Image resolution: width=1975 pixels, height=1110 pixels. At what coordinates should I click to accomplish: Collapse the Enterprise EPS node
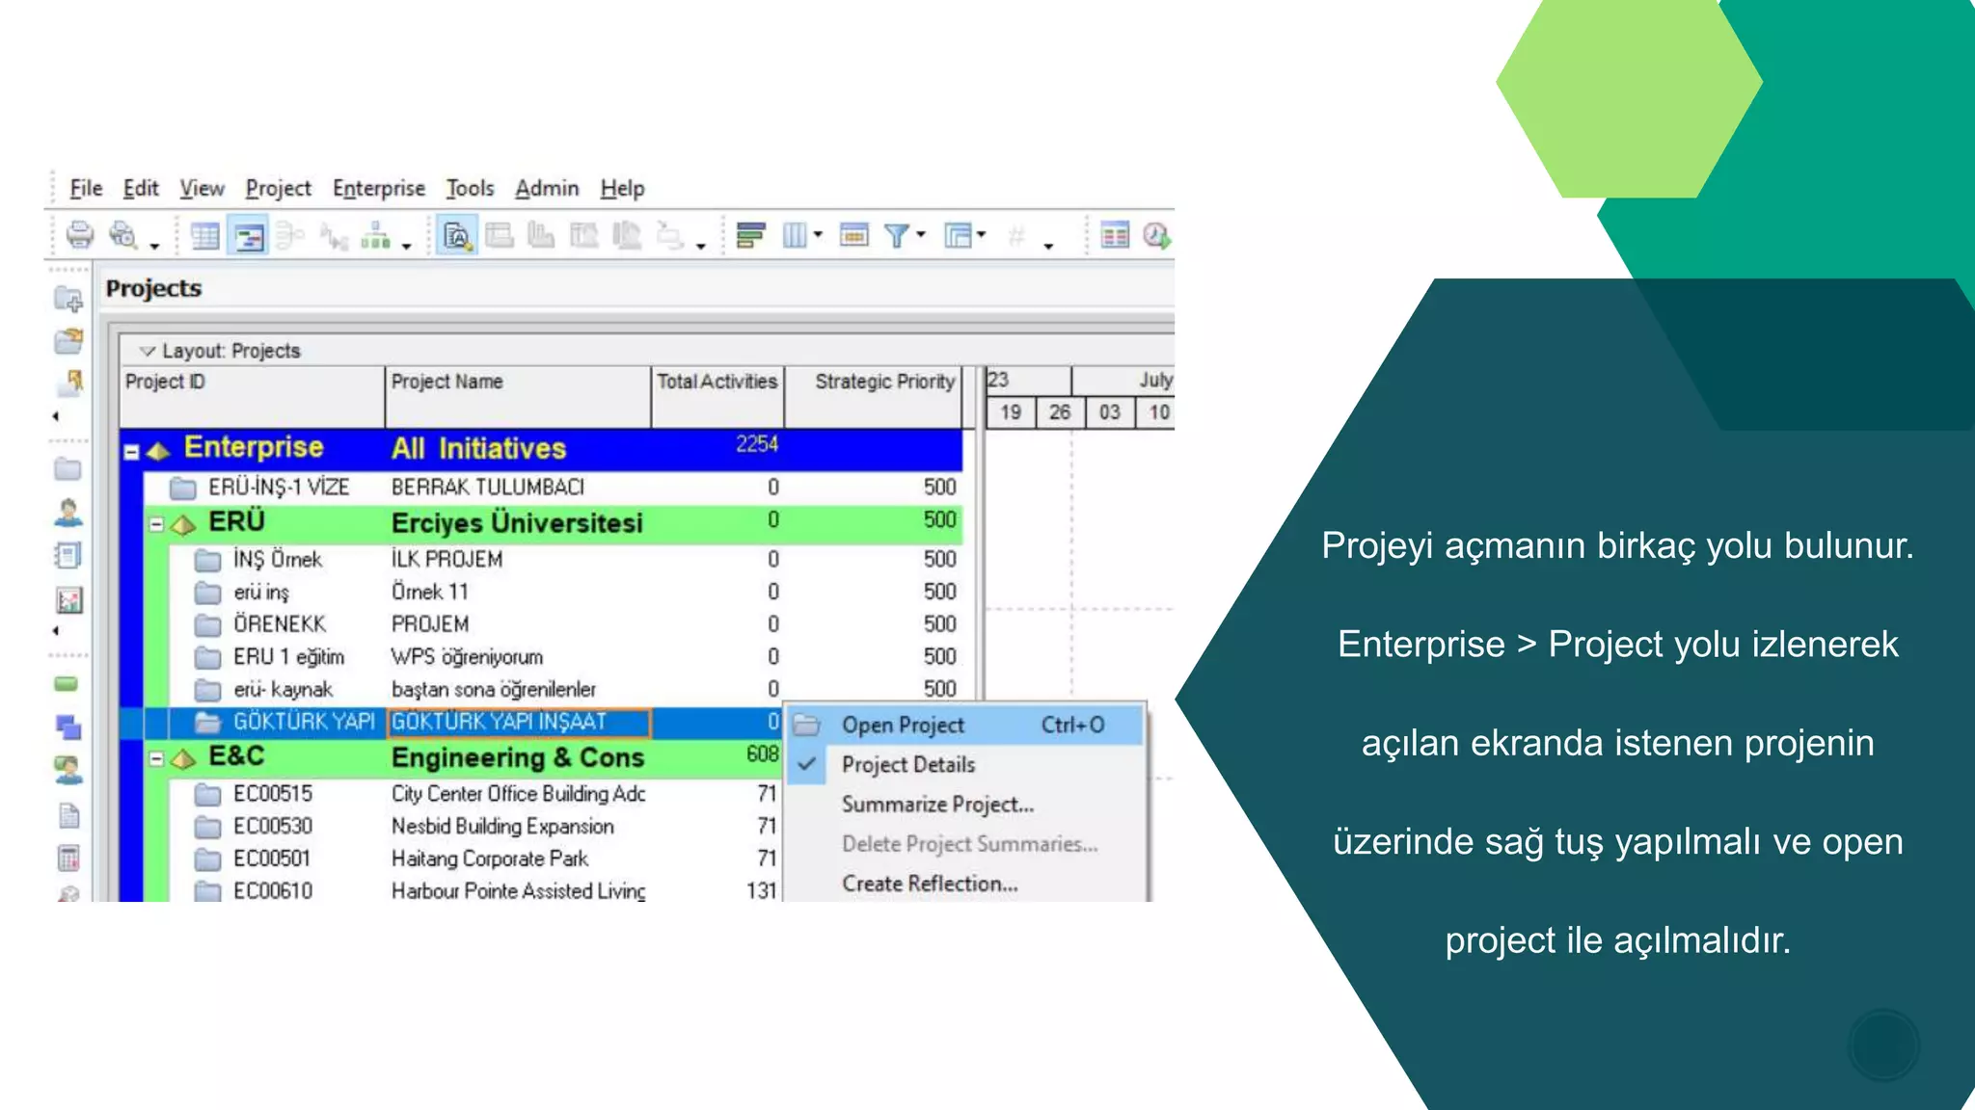pyautogui.click(x=132, y=451)
